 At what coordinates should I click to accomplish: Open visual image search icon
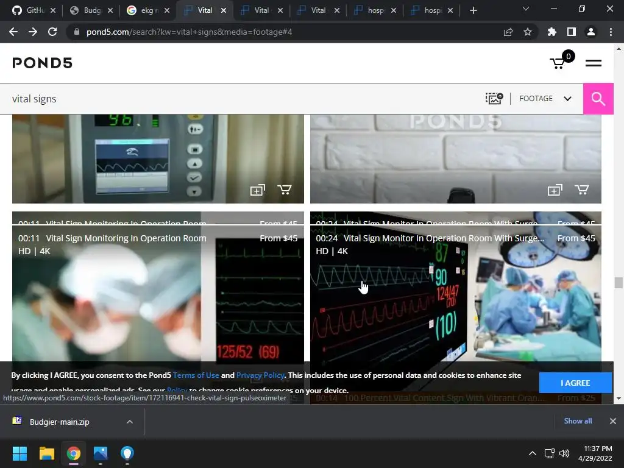(x=494, y=98)
